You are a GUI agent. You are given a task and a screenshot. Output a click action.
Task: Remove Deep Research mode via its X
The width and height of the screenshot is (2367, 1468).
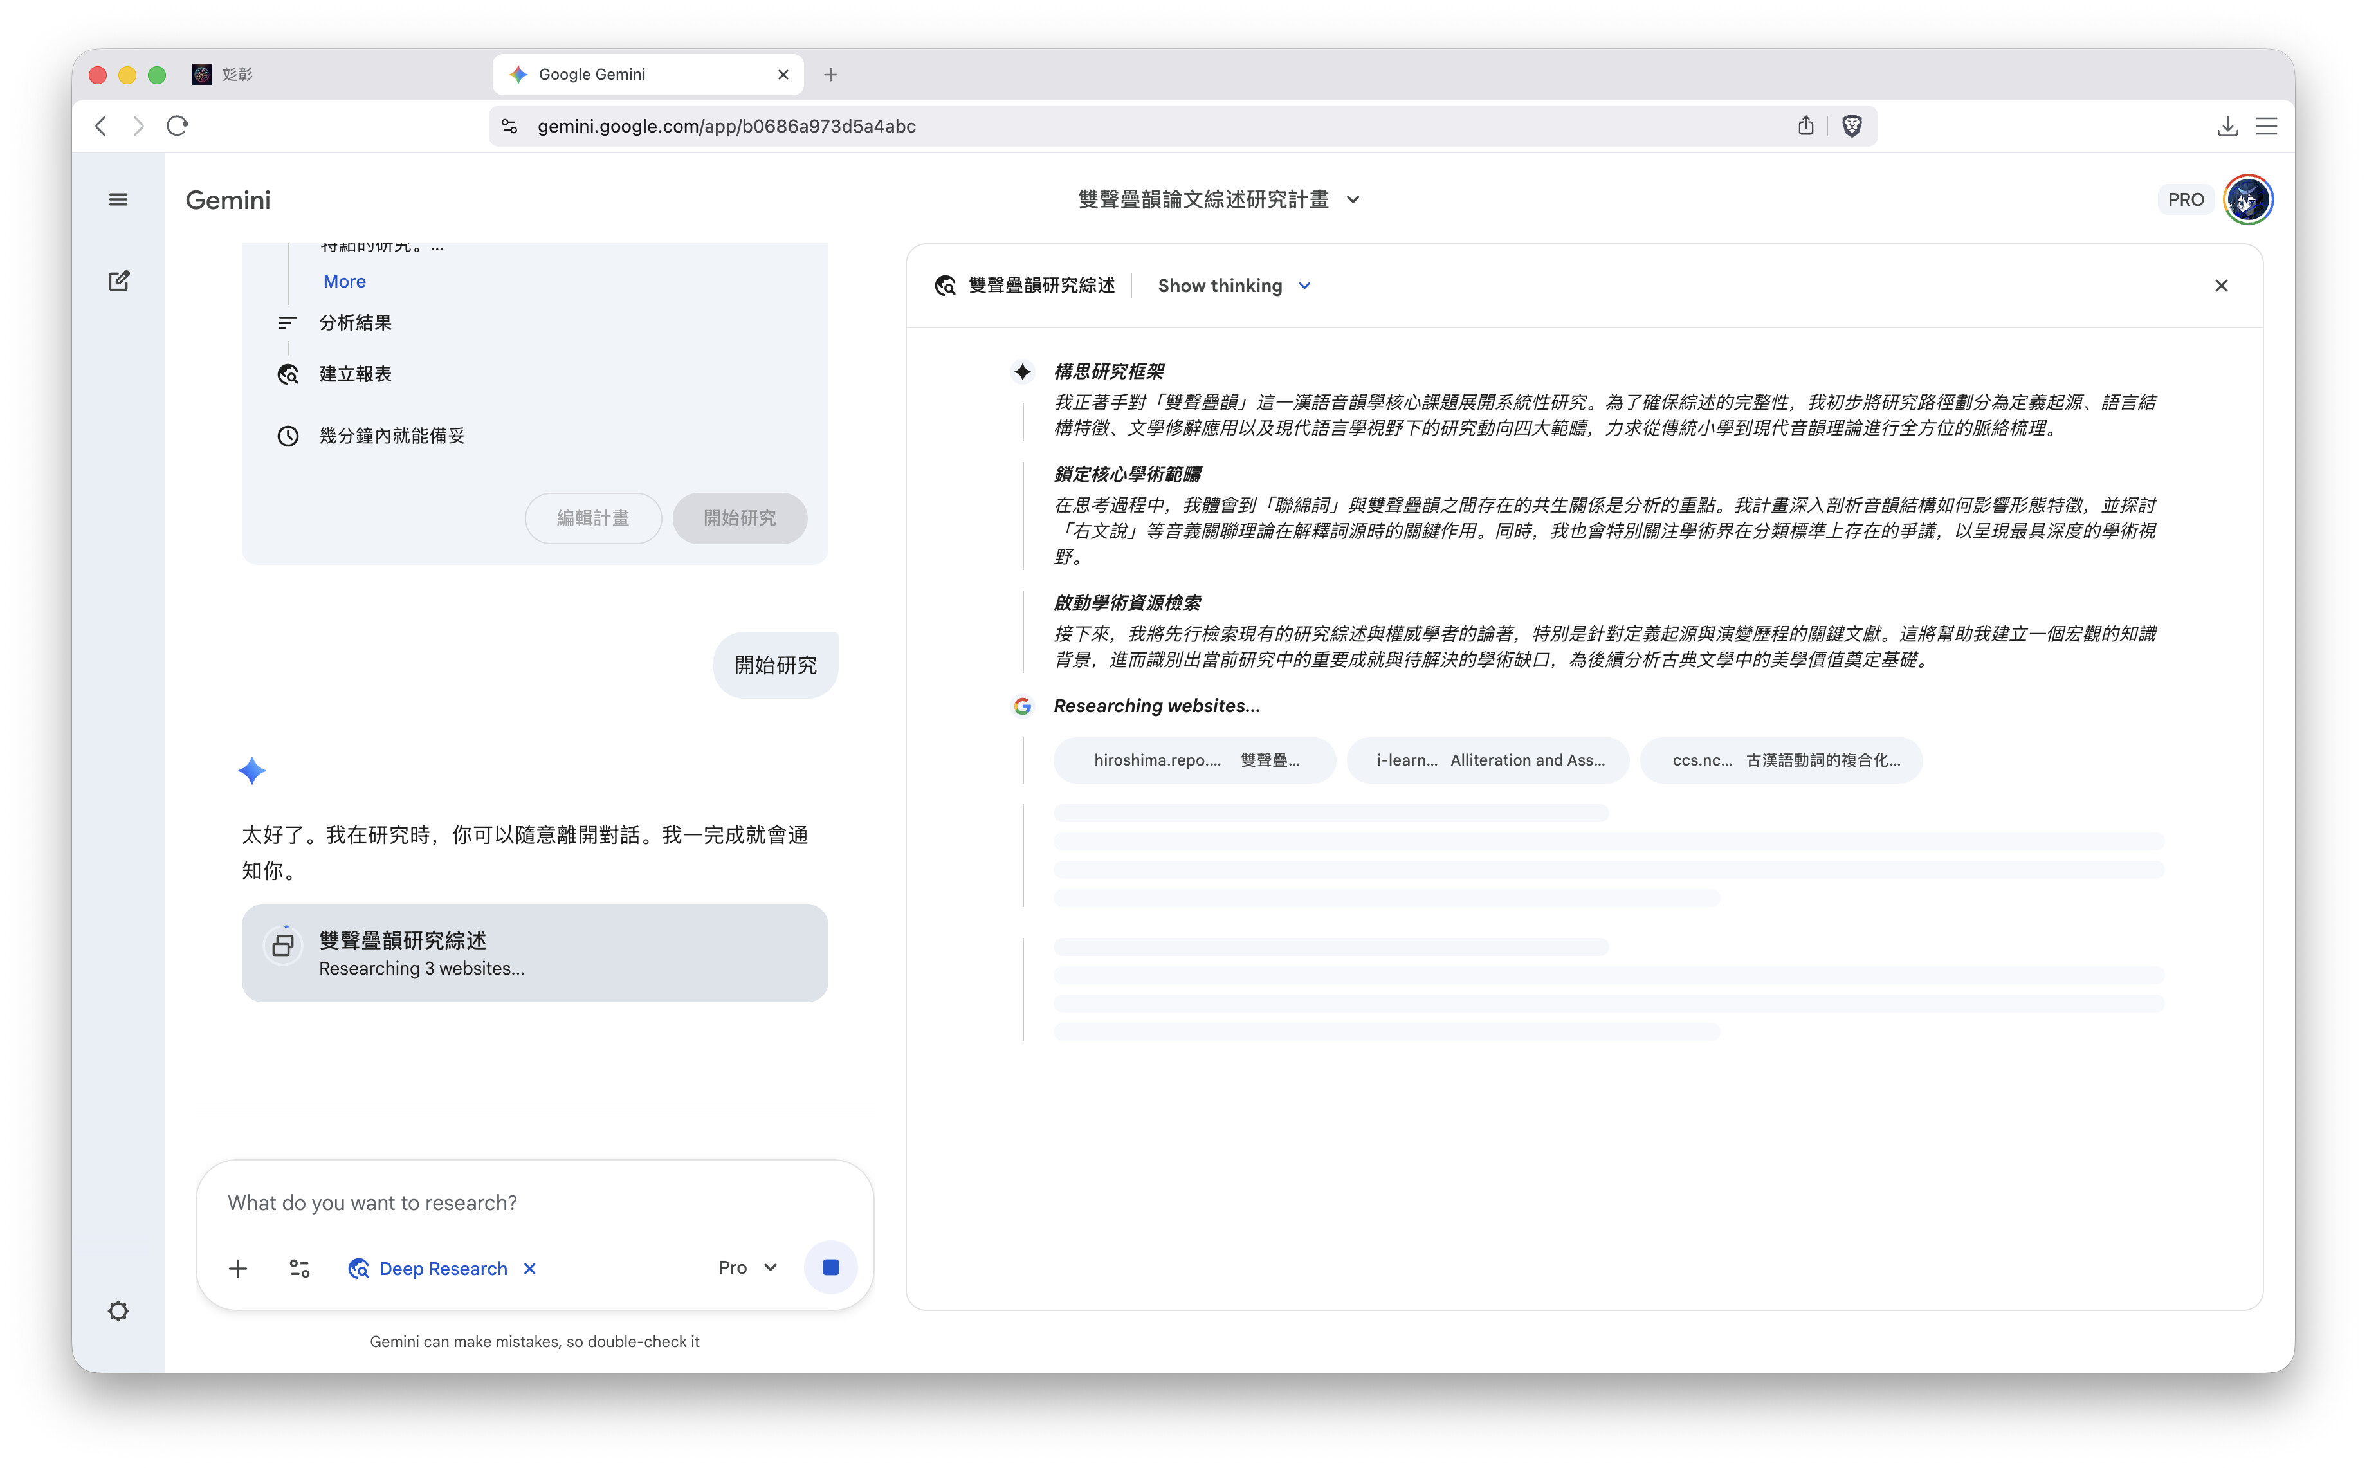(x=530, y=1269)
